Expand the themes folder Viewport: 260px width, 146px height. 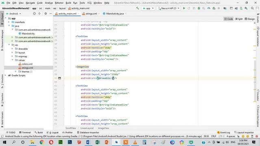click(x=15, y=71)
